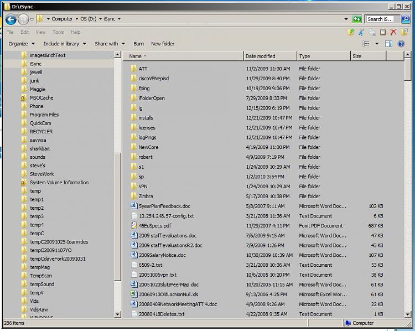Open the Help menu
Image resolution: width=415 pixels, height=331 pixels.
click(x=75, y=32)
